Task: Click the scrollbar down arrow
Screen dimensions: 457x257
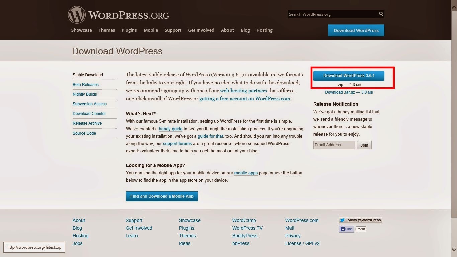Action: [454, 250]
